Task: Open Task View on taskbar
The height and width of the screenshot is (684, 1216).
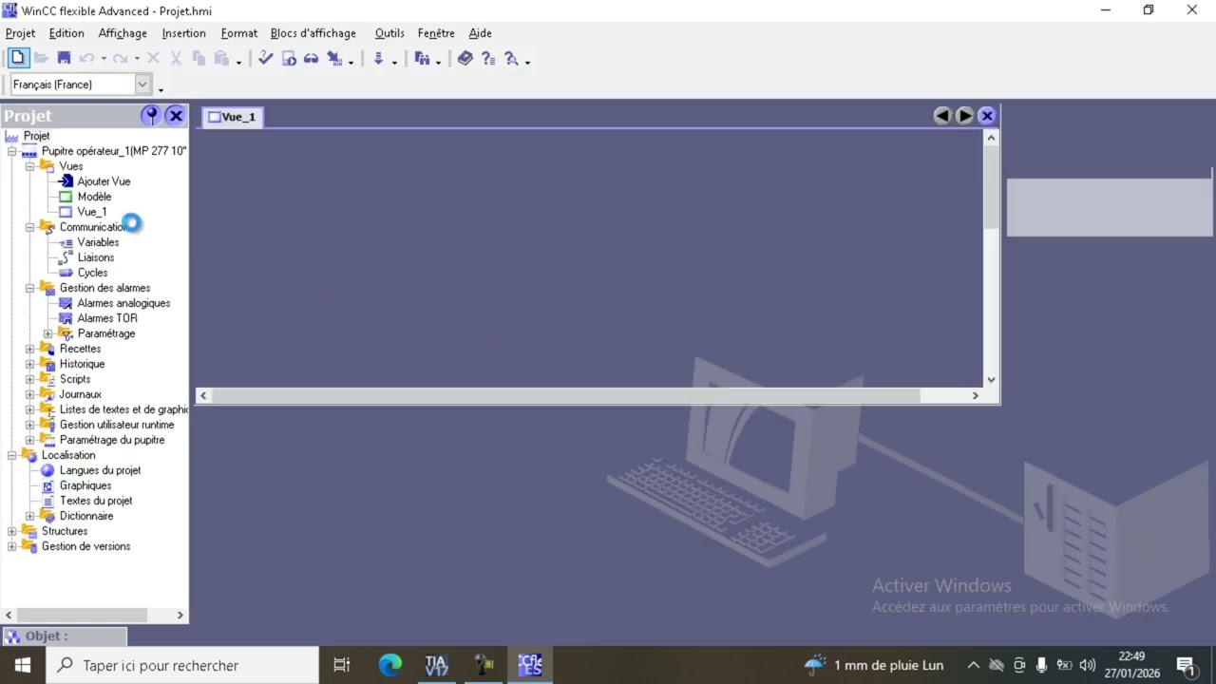Action: [x=342, y=665]
